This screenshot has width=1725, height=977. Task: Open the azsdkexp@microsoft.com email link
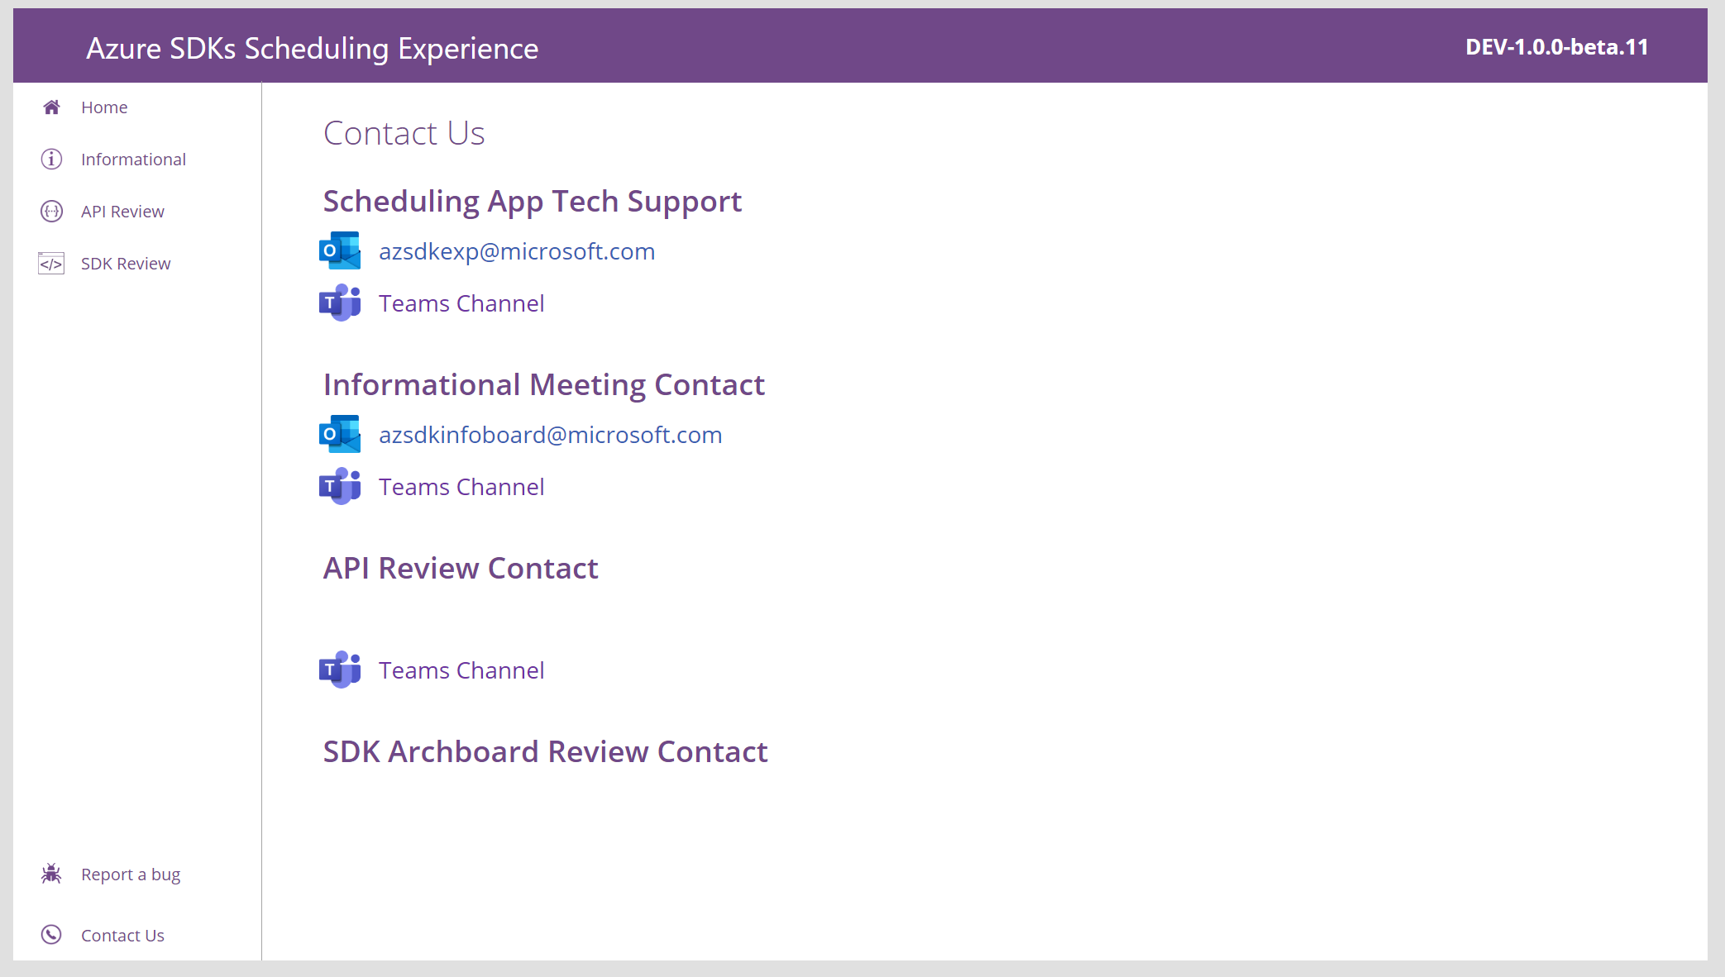tap(517, 250)
